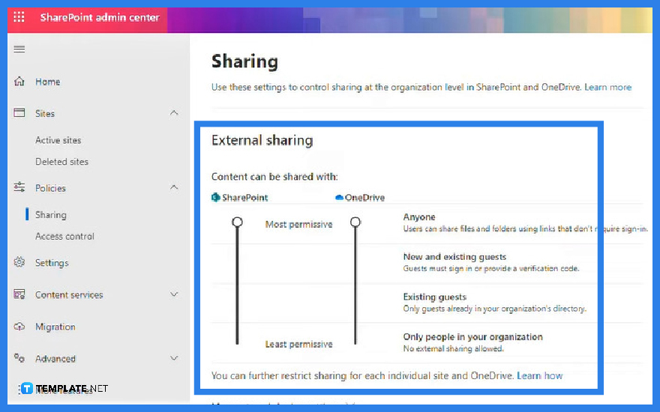Screen dimensions: 660x412
Task: Click the Content services icon
Action: click(19, 294)
